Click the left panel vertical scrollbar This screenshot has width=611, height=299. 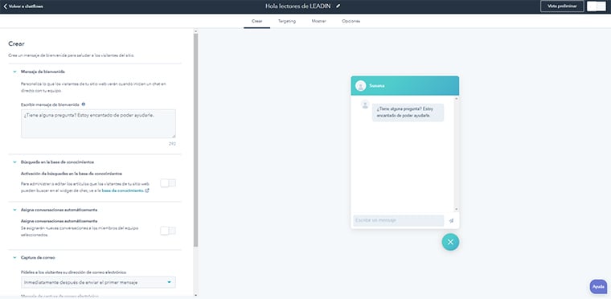click(195, 141)
